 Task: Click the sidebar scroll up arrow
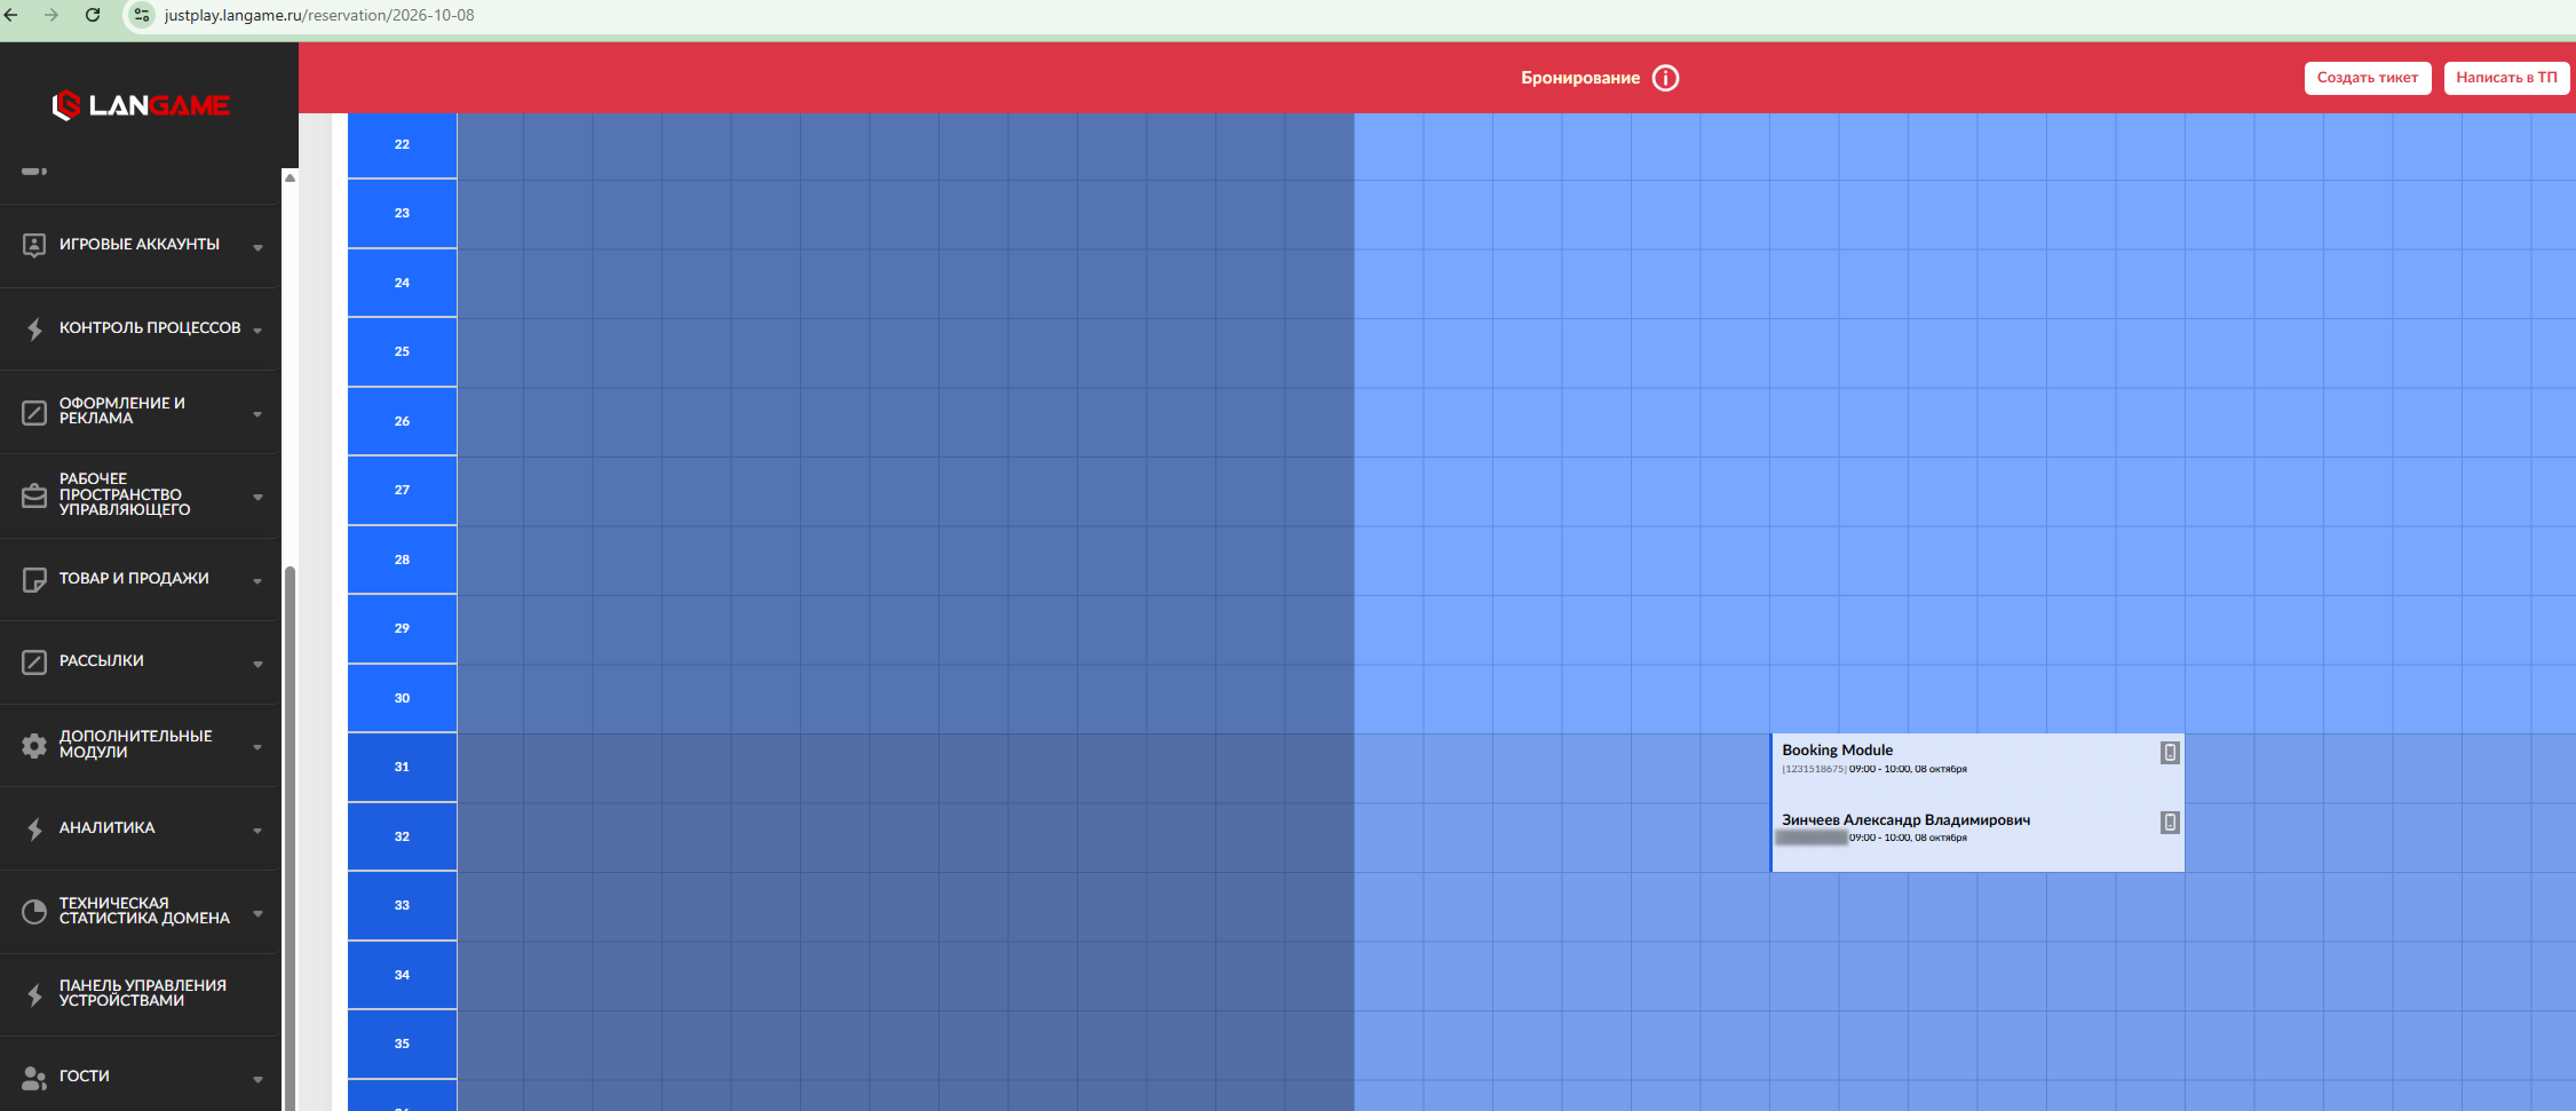(290, 178)
